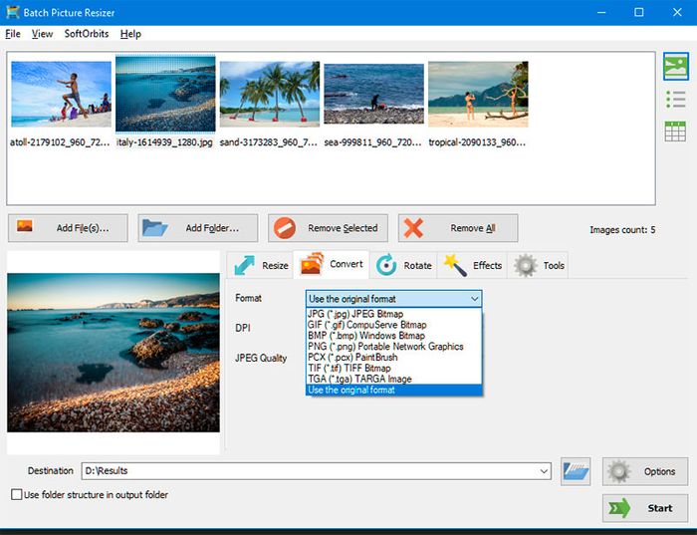
Task: Click Remove Selected button
Action: pyautogui.click(x=328, y=228)
